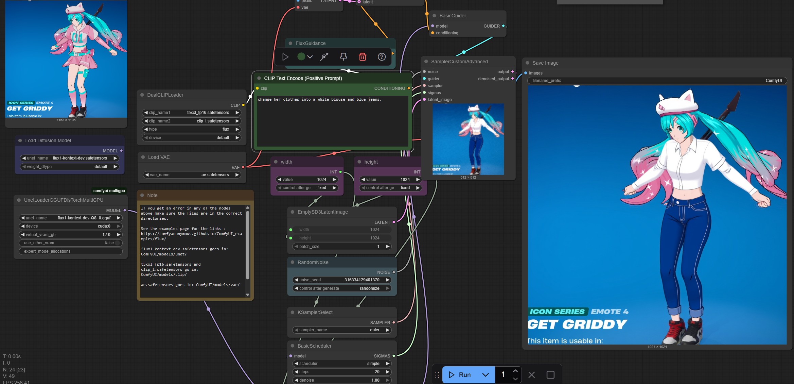
Task: Open the green color dropdown in the node toolbar
Action: tap(305, 57)
